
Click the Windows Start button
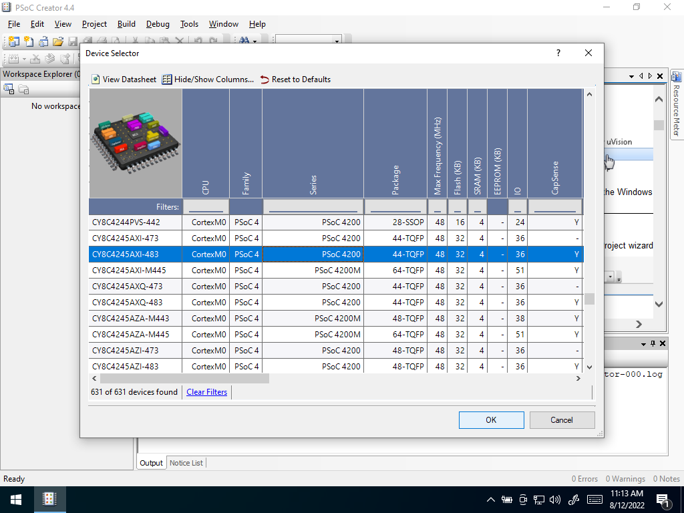coord(17,500)
